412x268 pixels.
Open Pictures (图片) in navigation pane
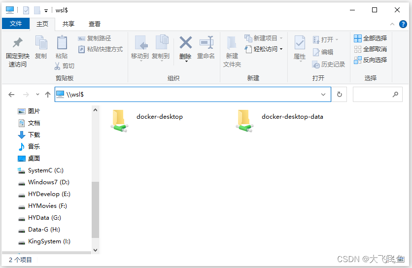[x=29, y=111]
